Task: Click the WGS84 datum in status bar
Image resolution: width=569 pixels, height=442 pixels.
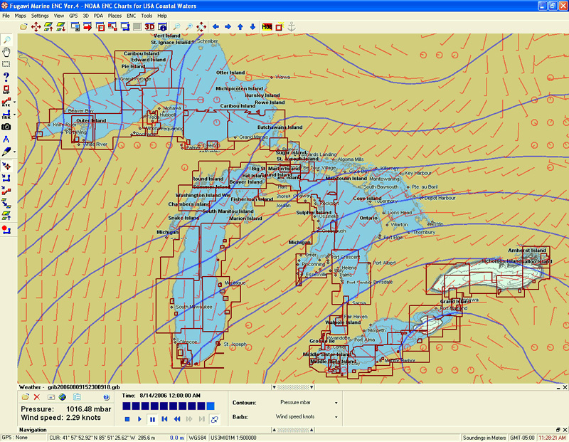Action: click(198, 438)
